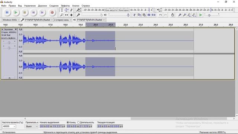
Task: Open the Файл menu
Action: [x=4, y=6]
